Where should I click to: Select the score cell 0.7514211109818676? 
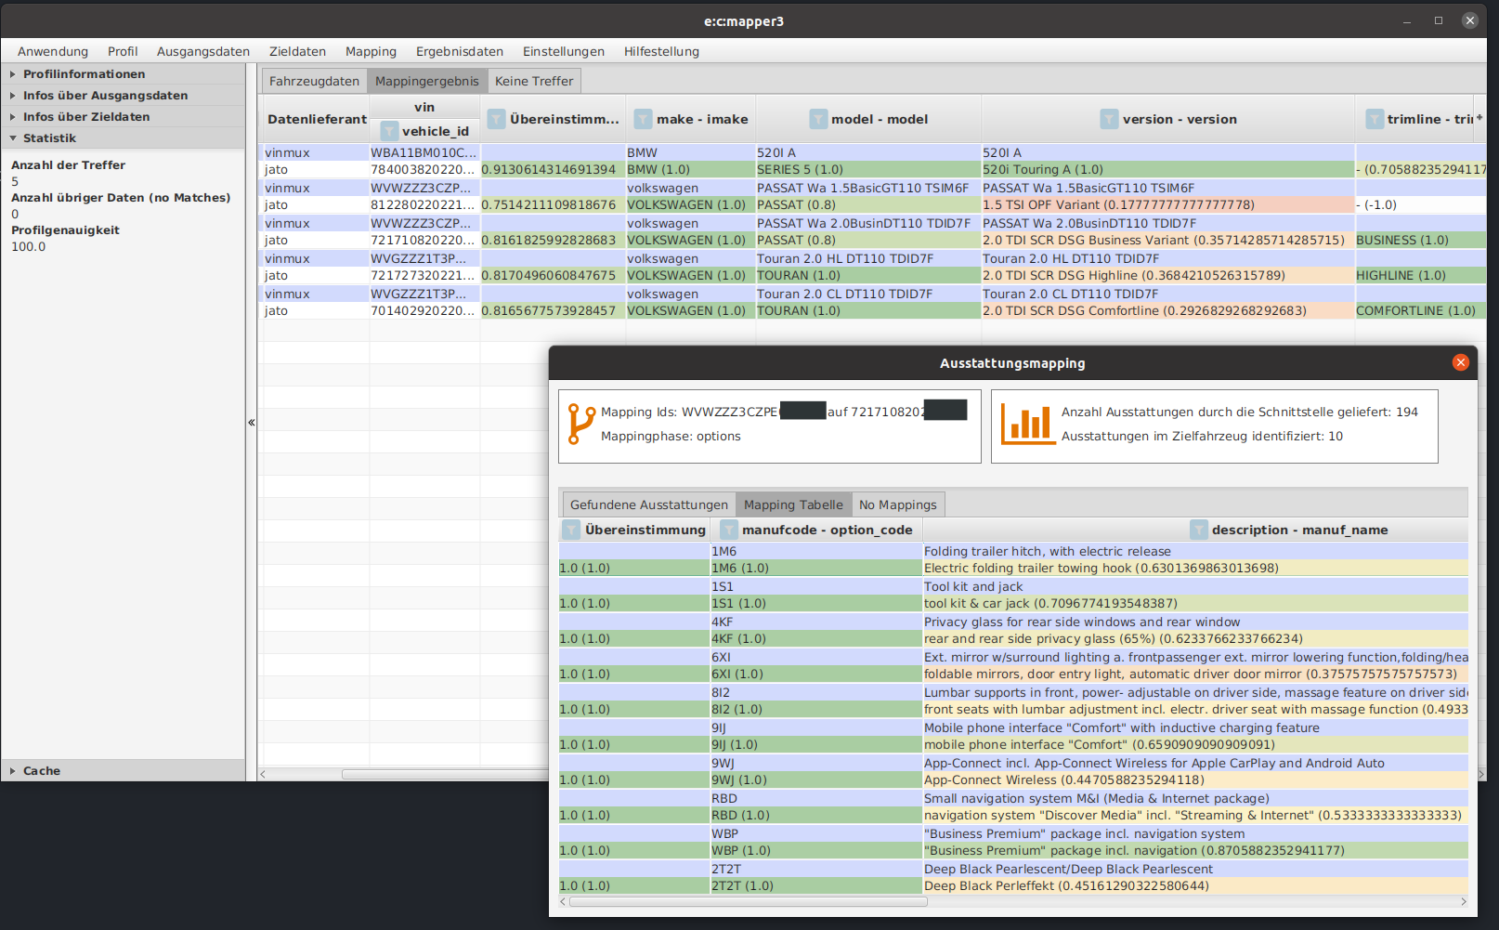[553, 204]
